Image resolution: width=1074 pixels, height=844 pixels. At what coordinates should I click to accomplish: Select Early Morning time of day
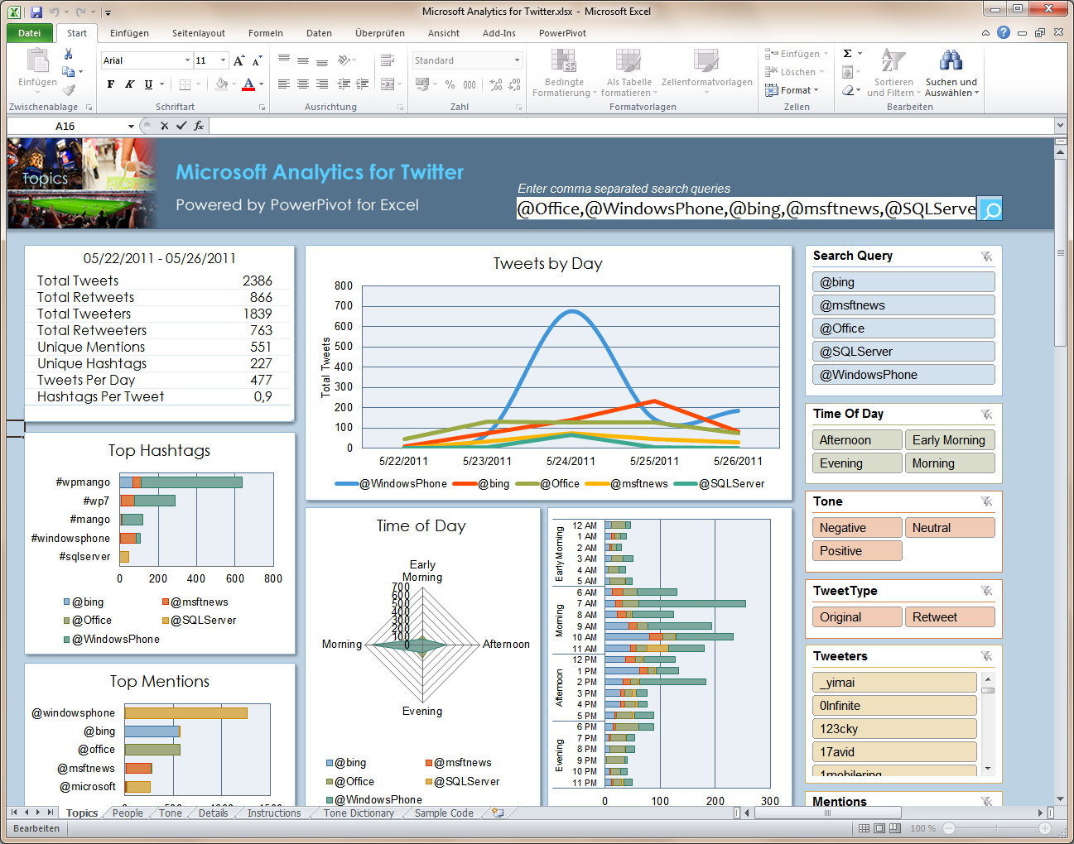(949, 440)
